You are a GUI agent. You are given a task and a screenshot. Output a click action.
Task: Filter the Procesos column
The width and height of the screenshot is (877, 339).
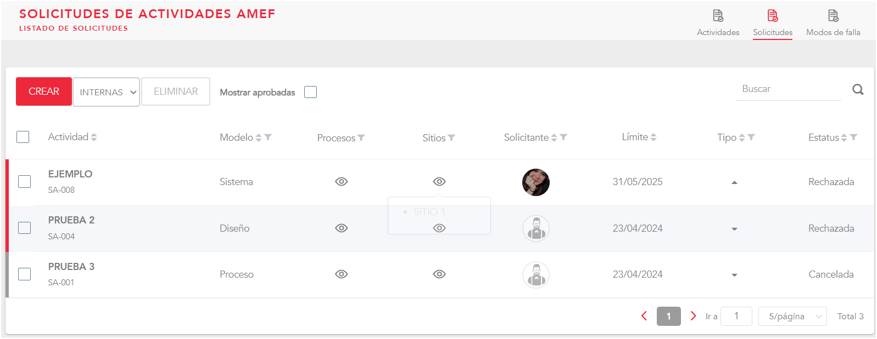[361, 137]
